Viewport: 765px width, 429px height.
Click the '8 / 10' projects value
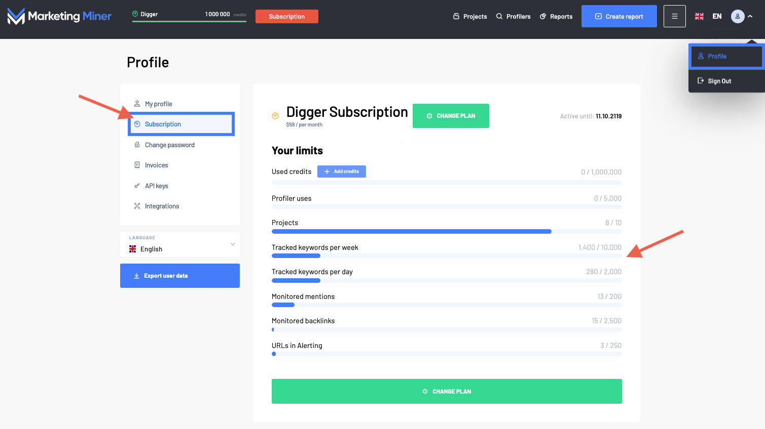(613, 223)
